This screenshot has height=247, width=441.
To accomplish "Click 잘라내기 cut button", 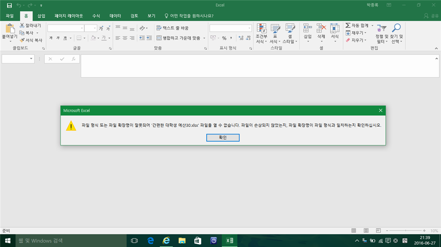I will [x=31, y=25].
